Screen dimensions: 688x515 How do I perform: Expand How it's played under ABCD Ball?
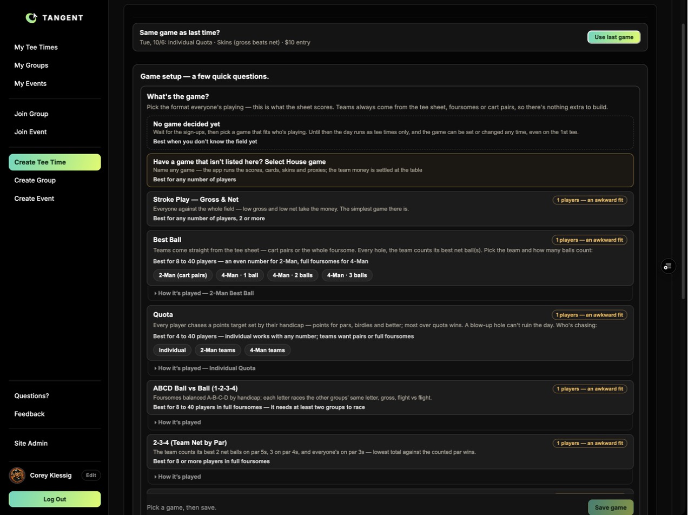click(177, 422)
